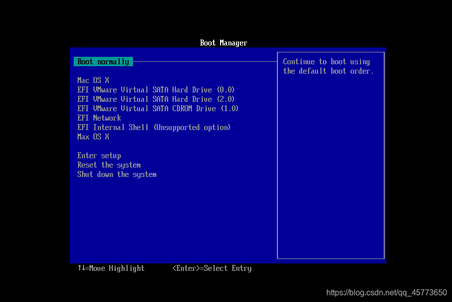
Task: Choose the Mac OS X boot entry
Action: pyautogui.click(x=93, y=81)
